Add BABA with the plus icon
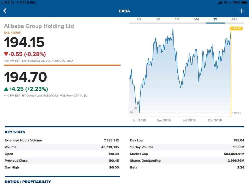 [x=241, y=11]
